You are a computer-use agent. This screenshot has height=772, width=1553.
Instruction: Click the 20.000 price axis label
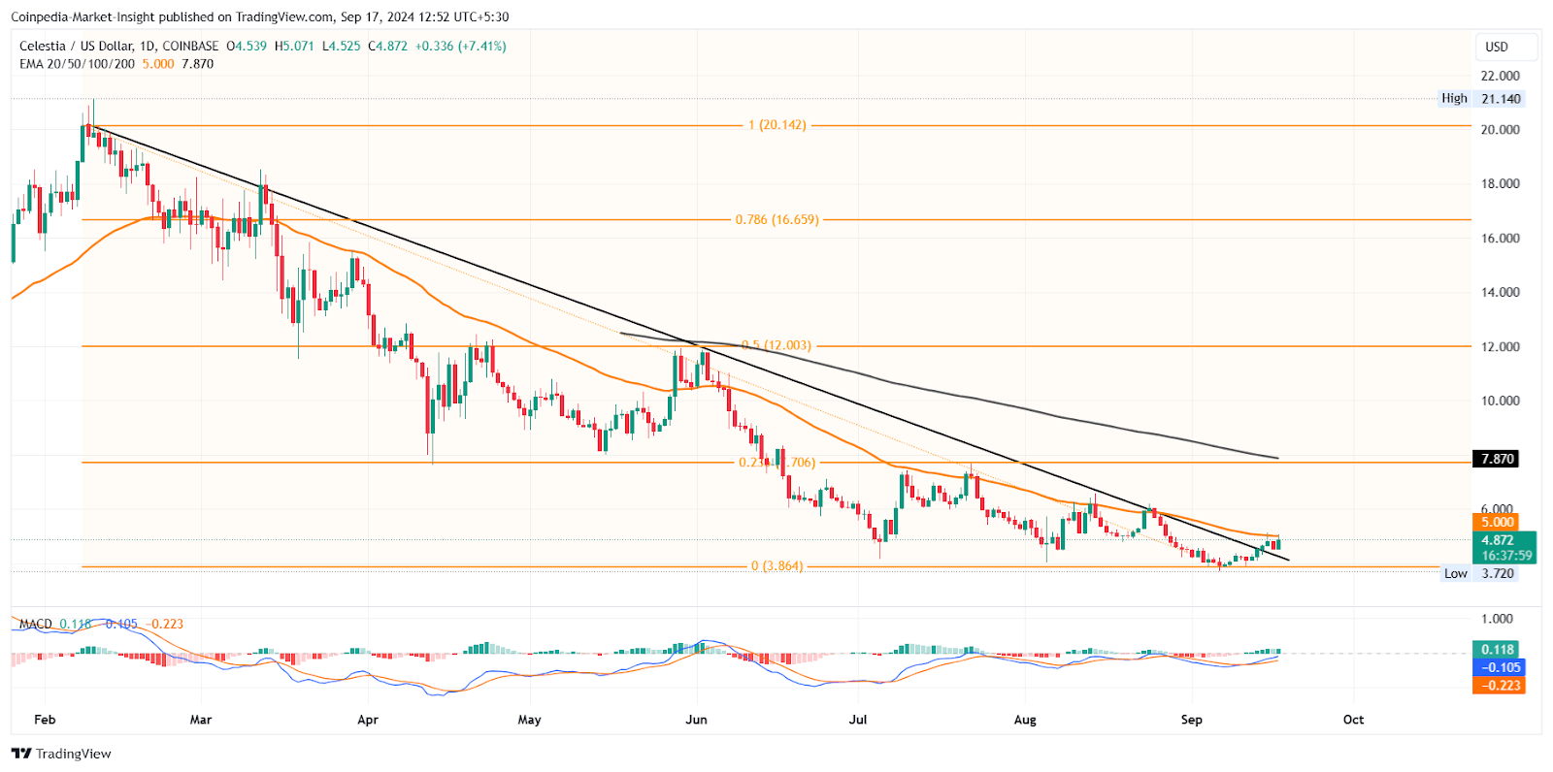click(1500, 130)
